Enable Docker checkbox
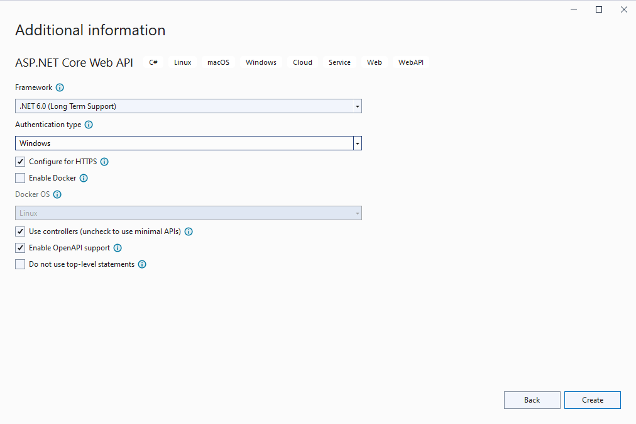The width and height of the screenshot is (636, 424). pyautogui.click(x=21, y=178)
